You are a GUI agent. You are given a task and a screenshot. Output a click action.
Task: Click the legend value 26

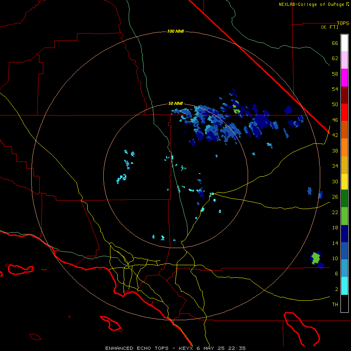[335, 197]
